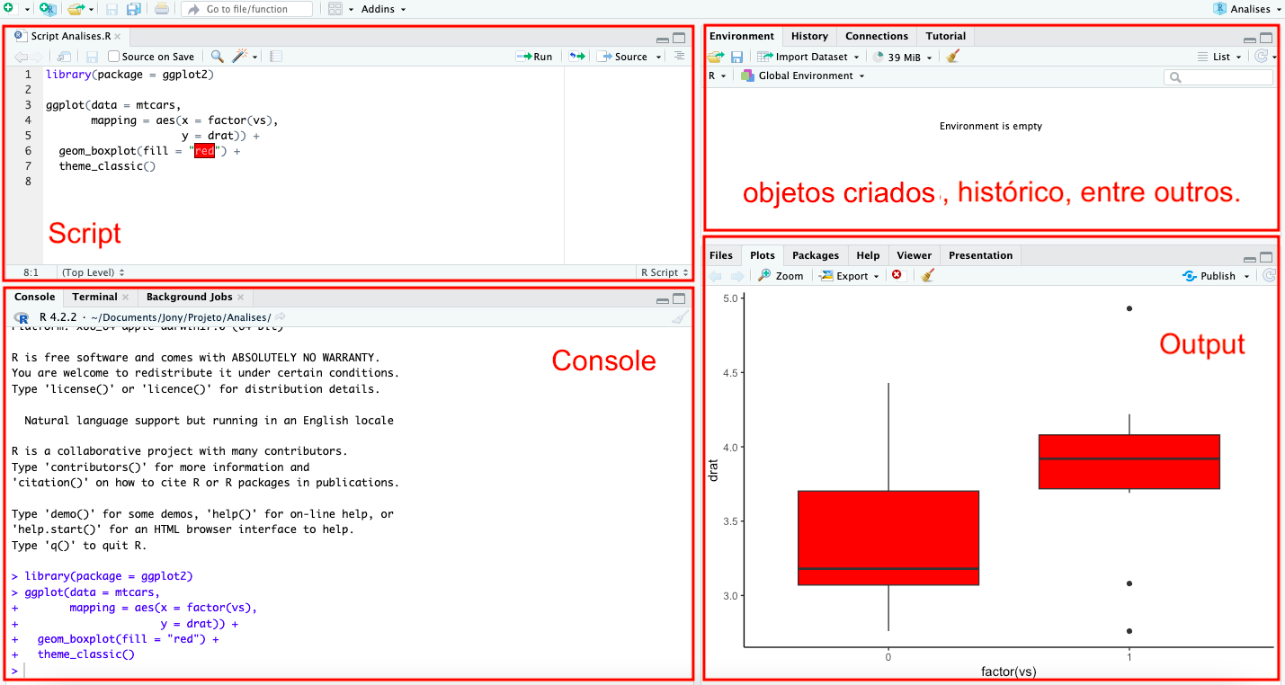Toggle Source on Save checkbox
Screen dimensions: 1285x685
pos(114,57)
